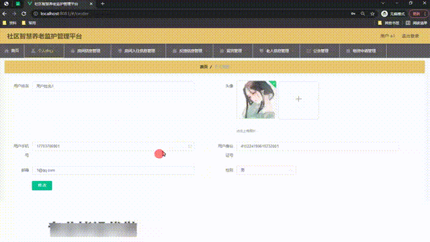Image resolution: width=430 pixels, height=242 pixels.
Task: Click the 用户 a1 username in header
Action: (388, 36)
